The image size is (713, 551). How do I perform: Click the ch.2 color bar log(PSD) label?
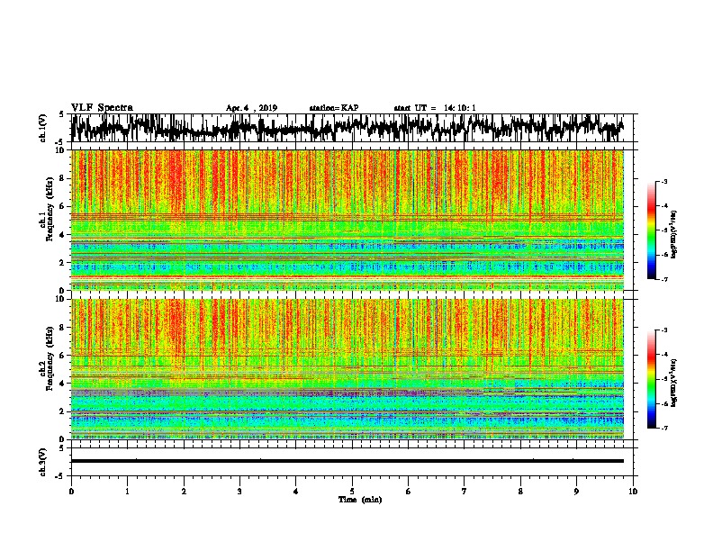click(673, 383)
